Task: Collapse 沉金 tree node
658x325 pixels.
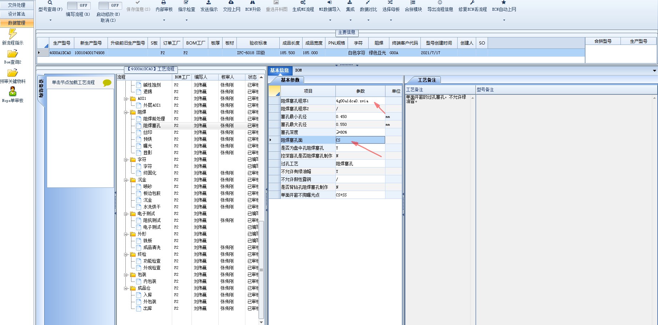Action: click(x=126, y=180)
